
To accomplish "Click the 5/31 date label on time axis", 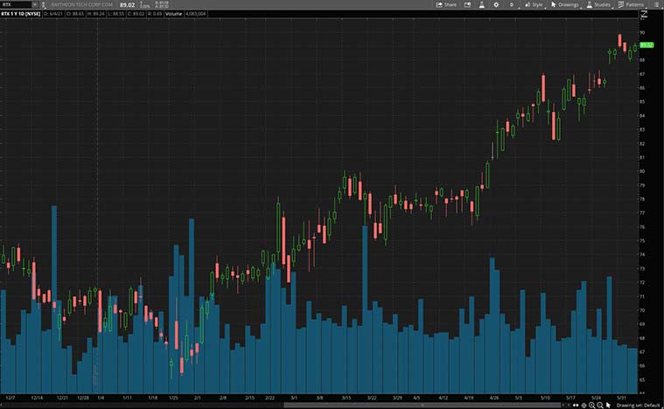I will click(621, 398).
